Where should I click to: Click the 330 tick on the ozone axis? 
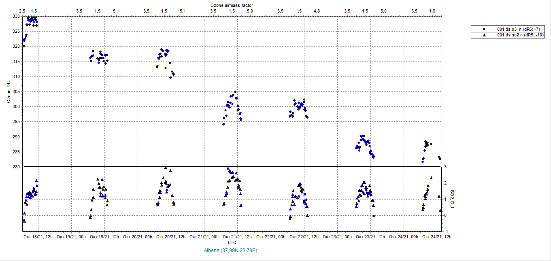point(15,16)
